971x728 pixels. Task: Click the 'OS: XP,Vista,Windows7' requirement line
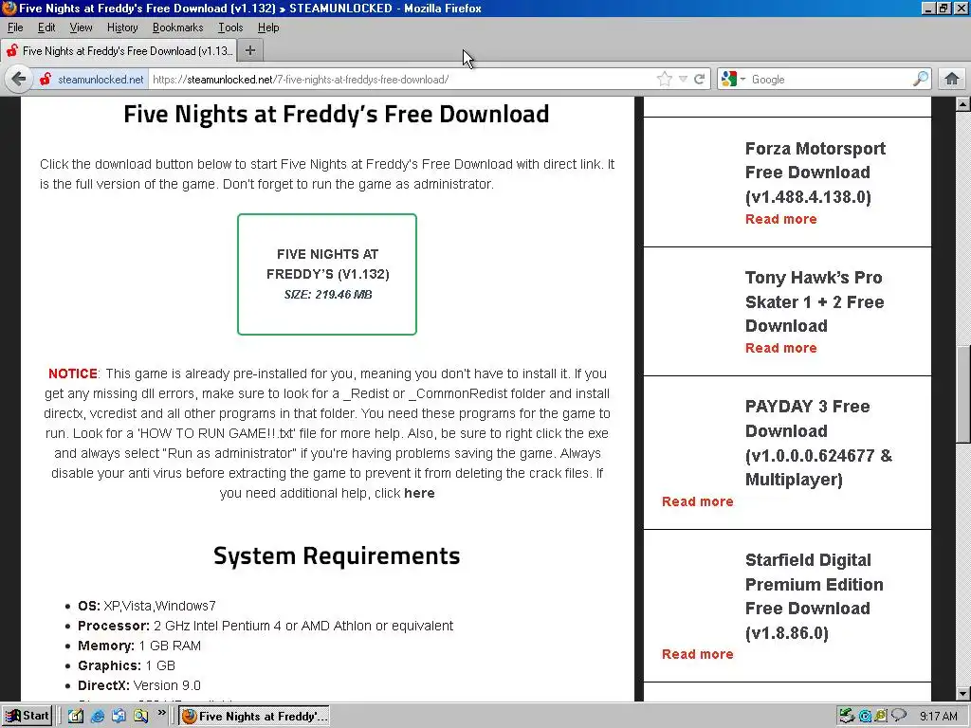147,606
